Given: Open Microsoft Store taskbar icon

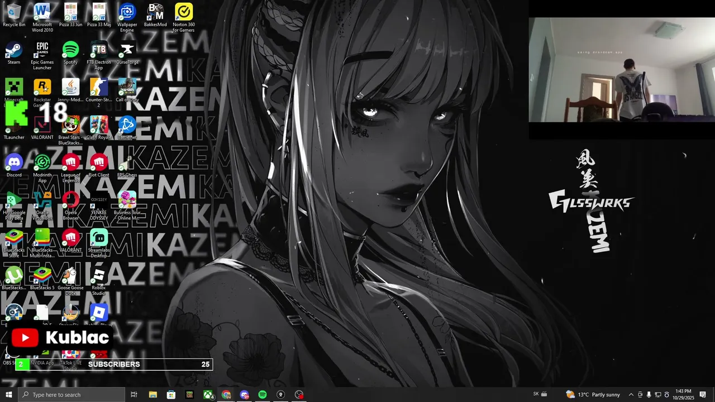Looking at the screenshot, I should coord(171,395).
